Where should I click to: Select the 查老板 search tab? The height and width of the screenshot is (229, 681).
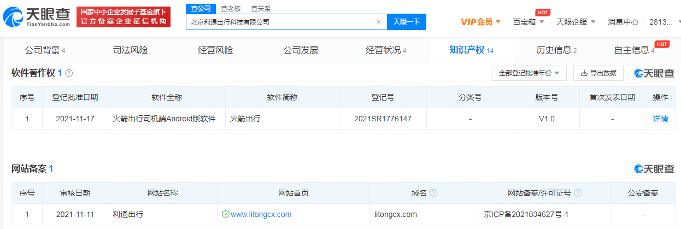[x=231, y=9]
